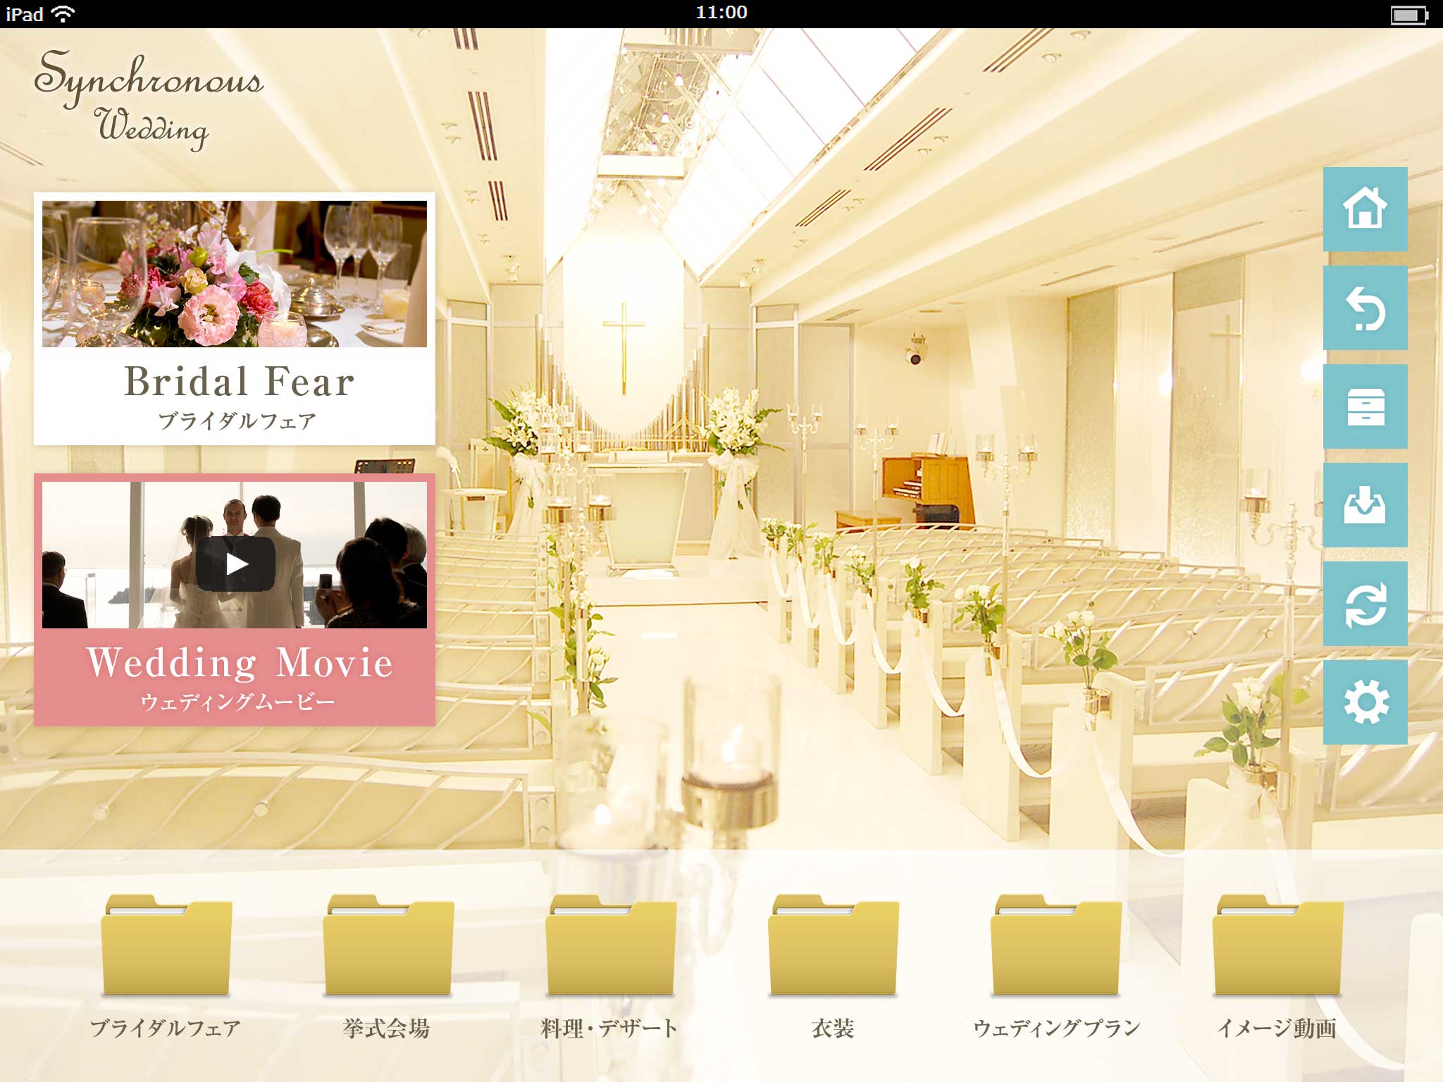
Task: Tap the 11:00 clock in status bar
Action: pyautogui.click(x=721, y=13)
